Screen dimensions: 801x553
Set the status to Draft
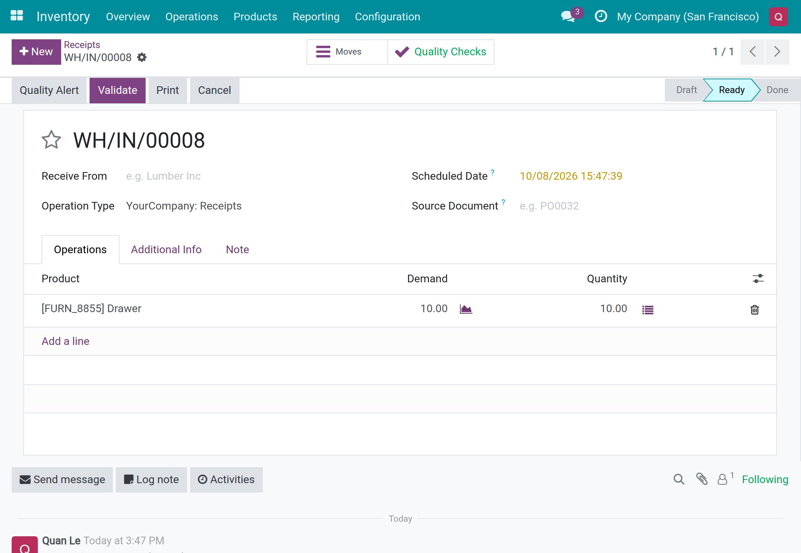[x=686, y=90]
